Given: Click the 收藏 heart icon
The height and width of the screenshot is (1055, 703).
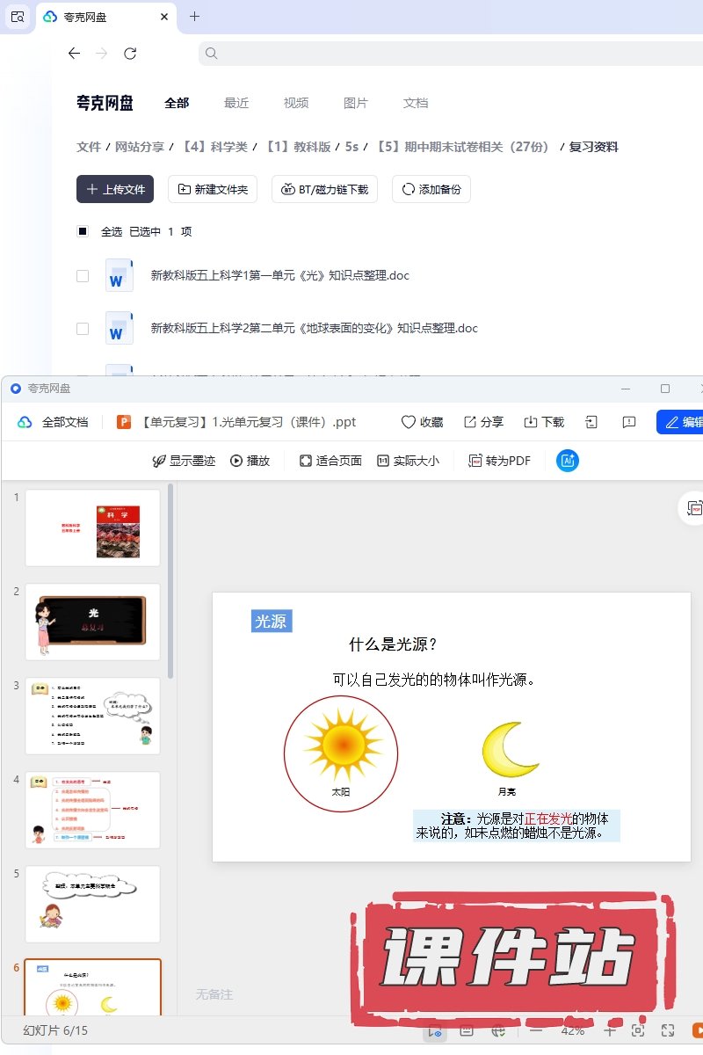Looking at the screenshot, I should coord(422,422).
